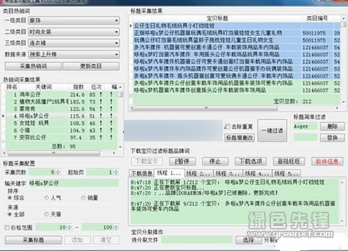Click the 起始页 spinner showing 1

coord(103,173)
